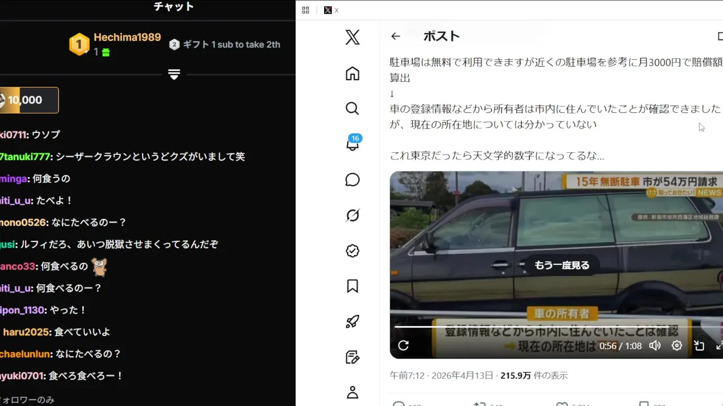Click the gold rank 1 badge
723x406 pixels.
79,44
